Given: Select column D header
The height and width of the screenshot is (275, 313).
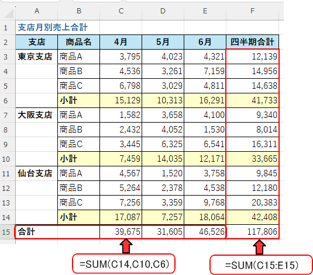Looking at the screenshot, I should click(163, 11).
